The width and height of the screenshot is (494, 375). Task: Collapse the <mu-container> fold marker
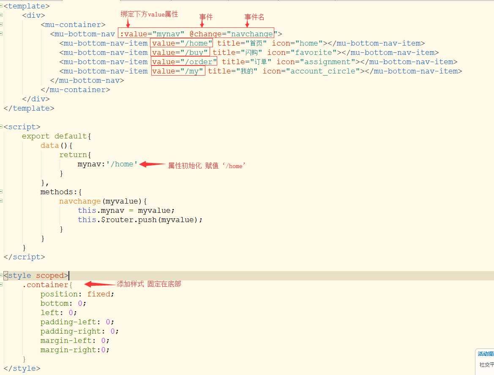pyautogui.click(x=1, y=24)
